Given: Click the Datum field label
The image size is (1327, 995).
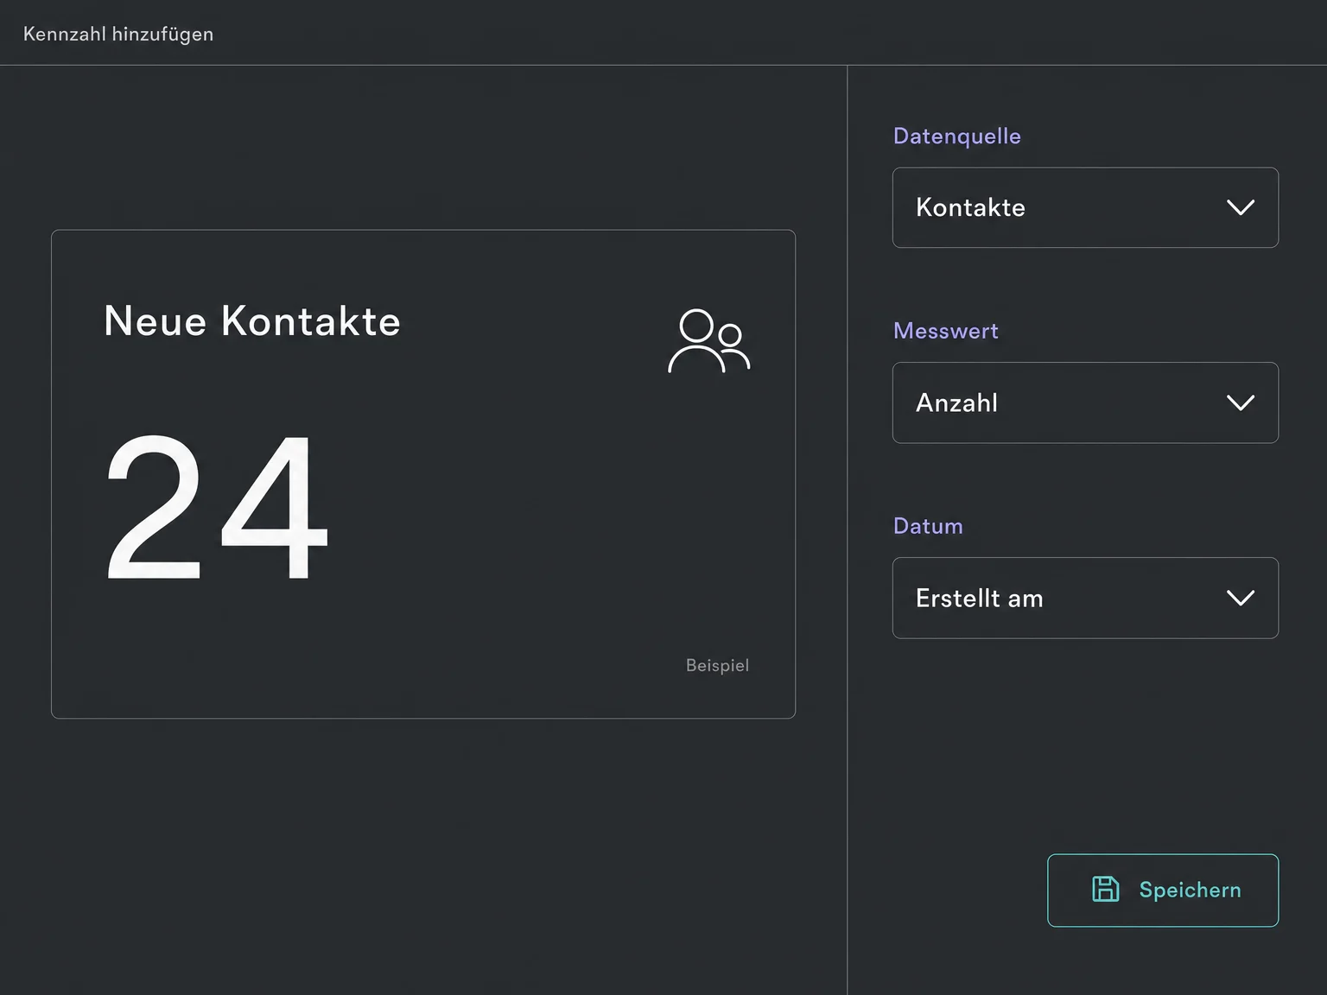Looking at the screenshot, I should click(928, 526).
